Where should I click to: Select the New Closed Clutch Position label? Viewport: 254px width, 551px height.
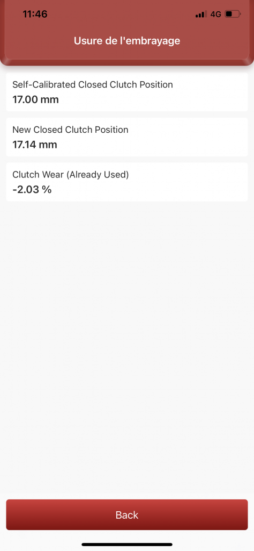70,130
